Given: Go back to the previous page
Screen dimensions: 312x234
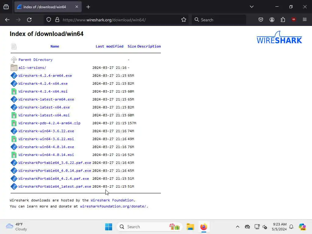Looking at the screenshot, I should point(7,20).
